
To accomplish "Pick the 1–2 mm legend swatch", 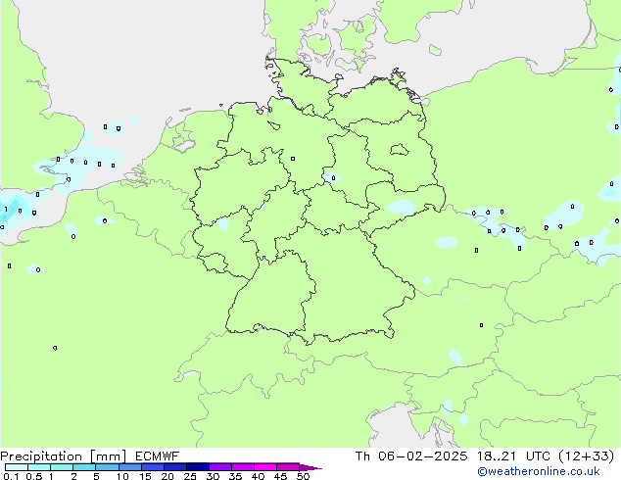I will [x=62, y=467].
